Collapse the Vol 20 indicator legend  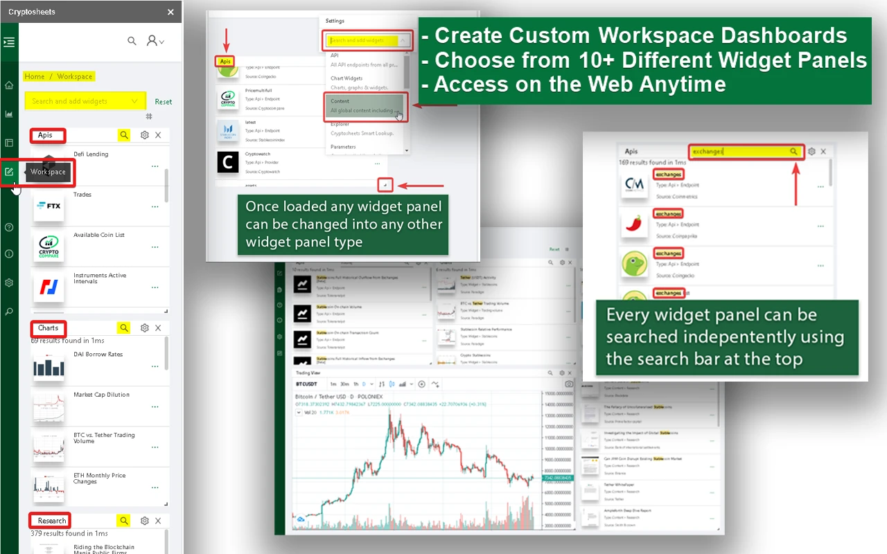pyautogui.click(x=299, y=413)
